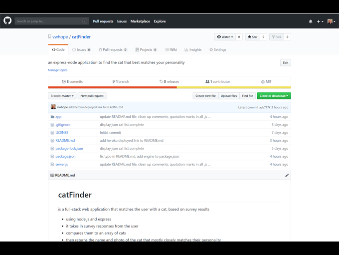The height and width of the screenshot is (255, 339).
Task: View the watchers count next to Watch
Action: pyautogui.click(x=239, y=37)
